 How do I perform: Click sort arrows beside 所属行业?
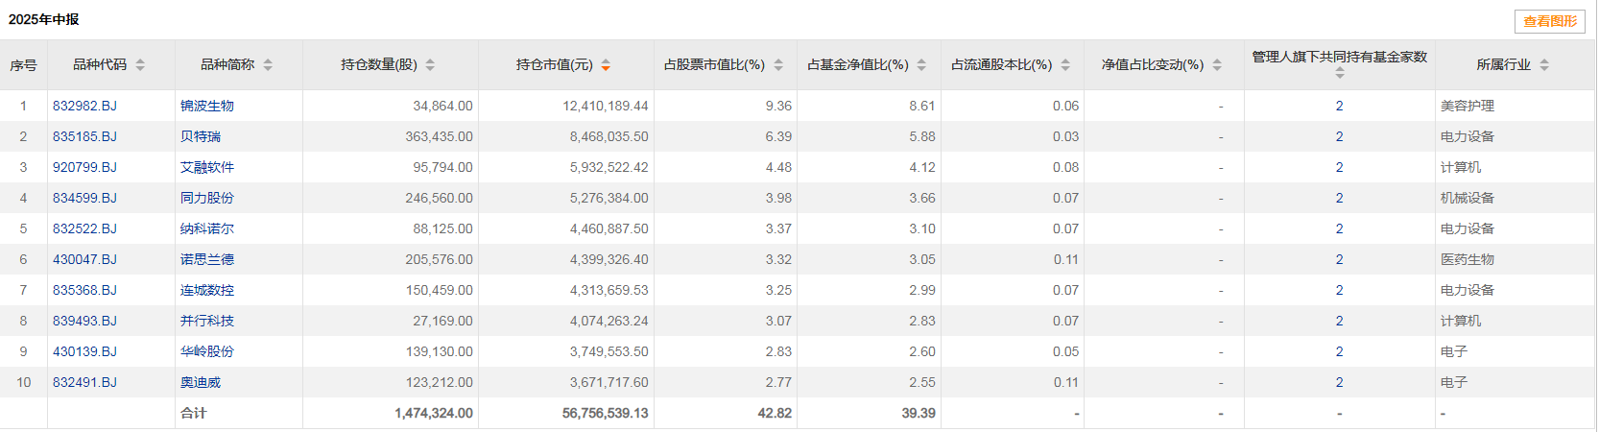point(1544,65)
